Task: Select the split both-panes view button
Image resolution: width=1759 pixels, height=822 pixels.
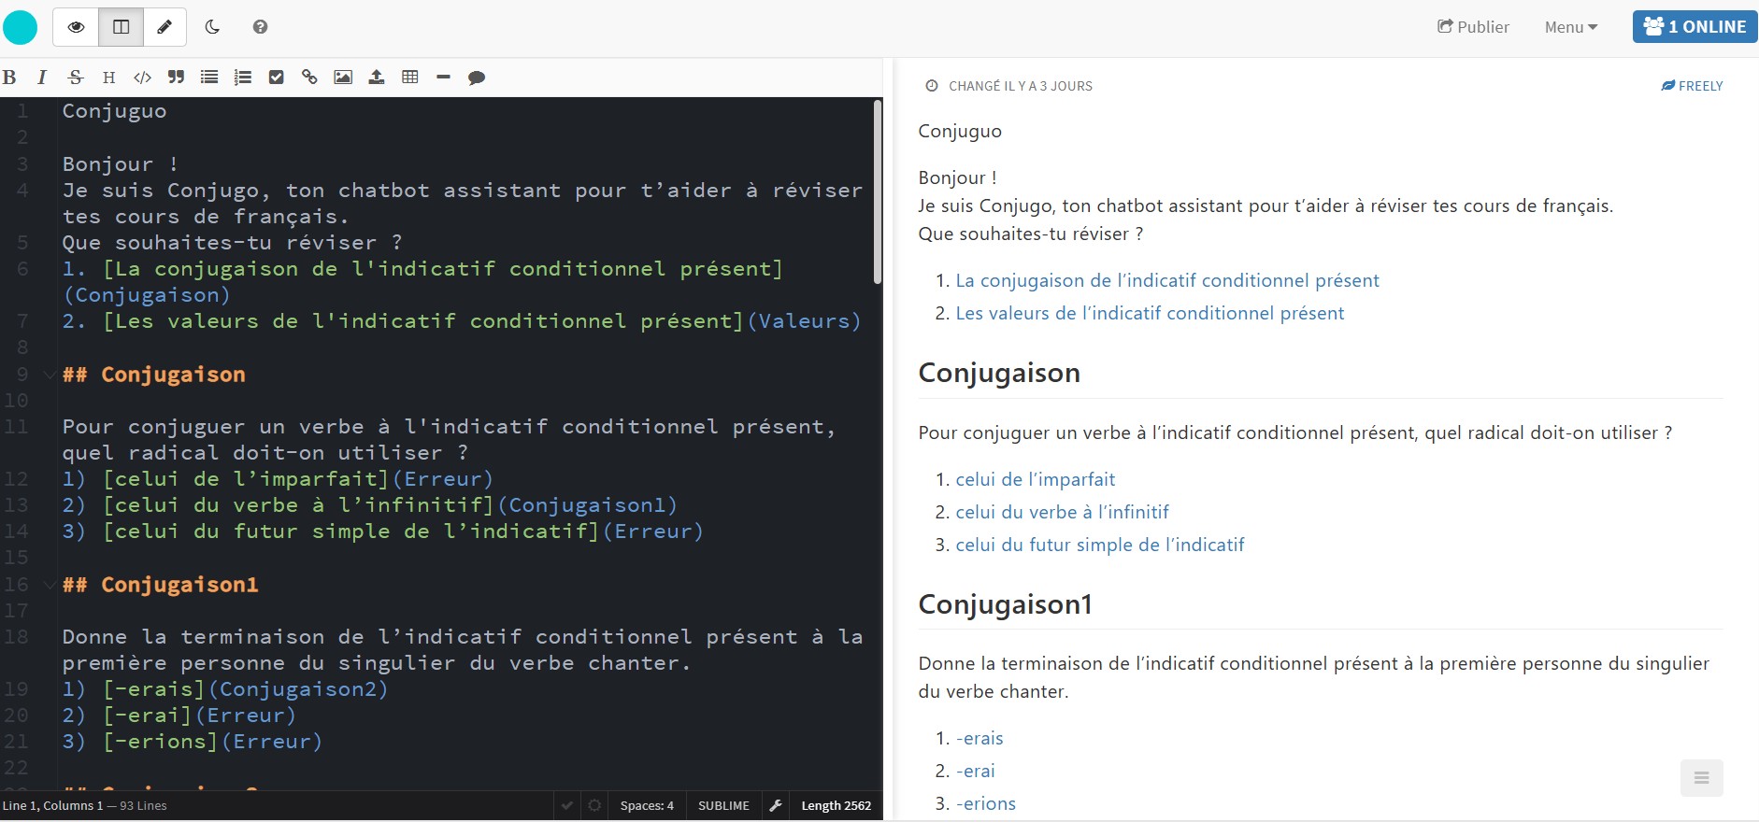Action: tap(122, 27)
